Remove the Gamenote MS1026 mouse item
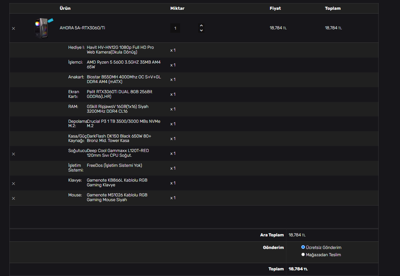Image resolution: width=400 pixels, height=276 pixels. pyautogui.click(x=13, y=198)
